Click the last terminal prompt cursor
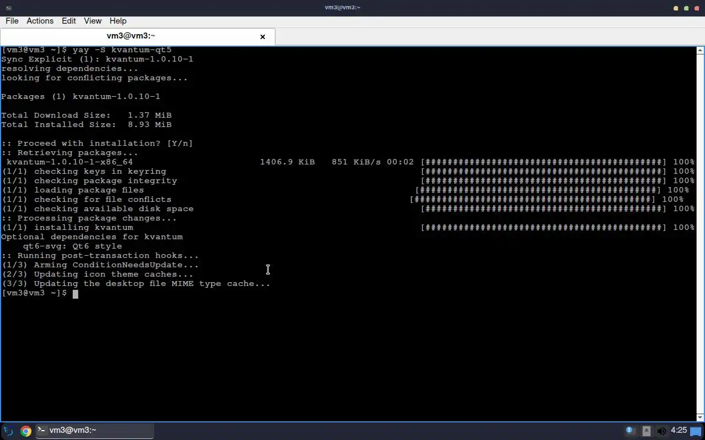Viewport: 705px width, 440px height. [x=75, y=294]
